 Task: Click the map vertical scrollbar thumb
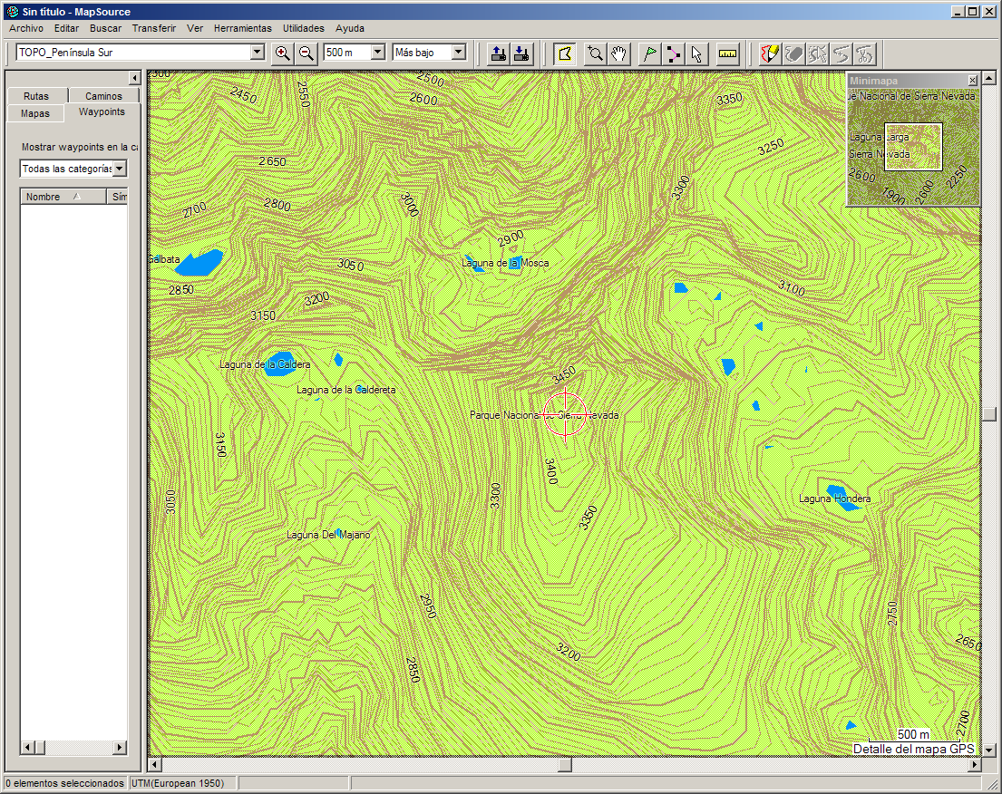pyautogui.click(x=989, y=414)
